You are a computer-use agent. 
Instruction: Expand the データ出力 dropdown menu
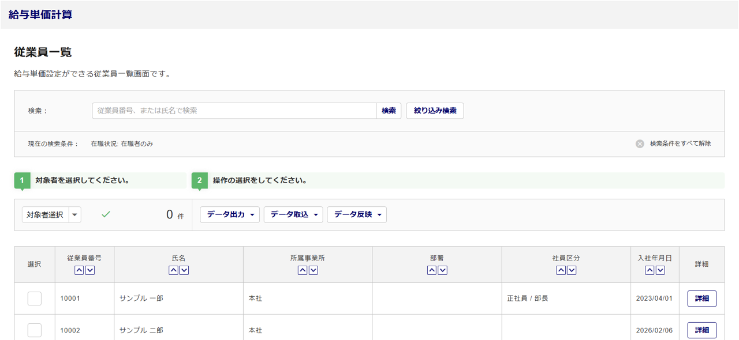click(230, 215)
